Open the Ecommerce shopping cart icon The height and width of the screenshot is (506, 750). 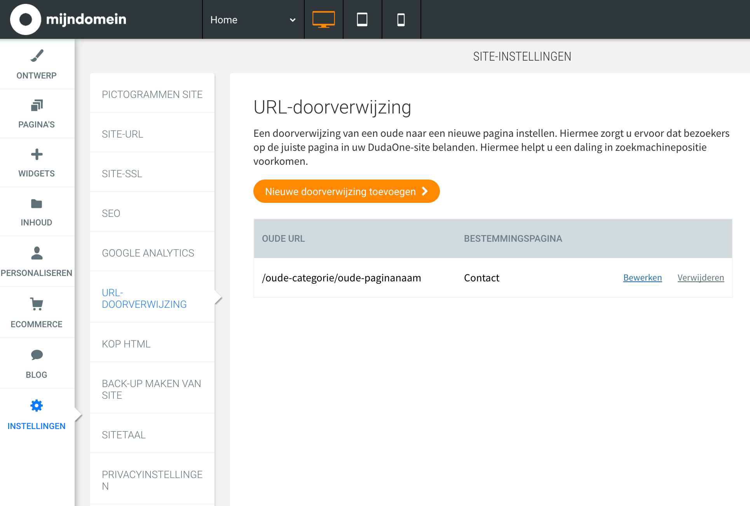coord(37,304)
